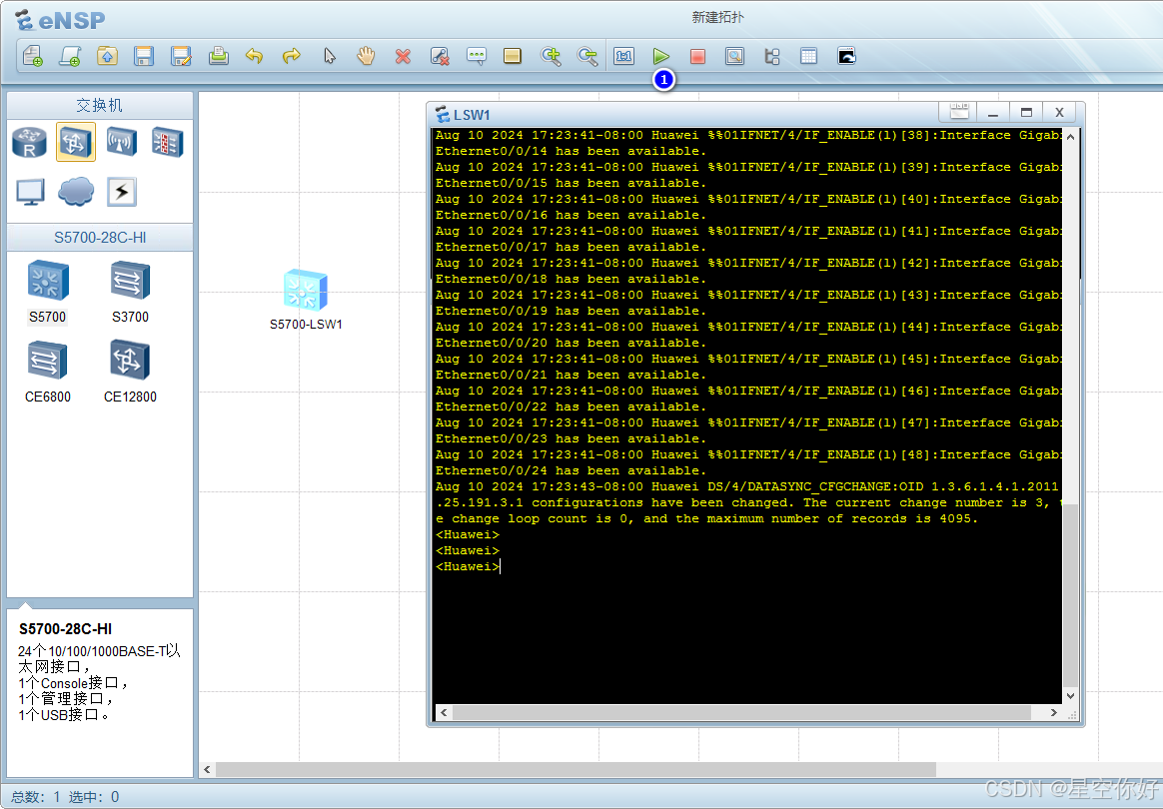The width and height of the screenshot is (1163, 809).
Task: Save the current topology
Action: click(x=144, y=56)
